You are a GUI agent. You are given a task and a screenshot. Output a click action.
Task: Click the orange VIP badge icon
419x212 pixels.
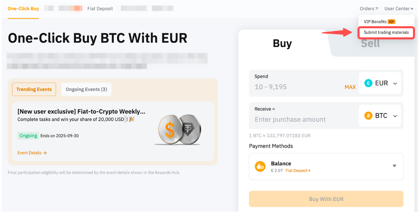click(x=391, y=22)
